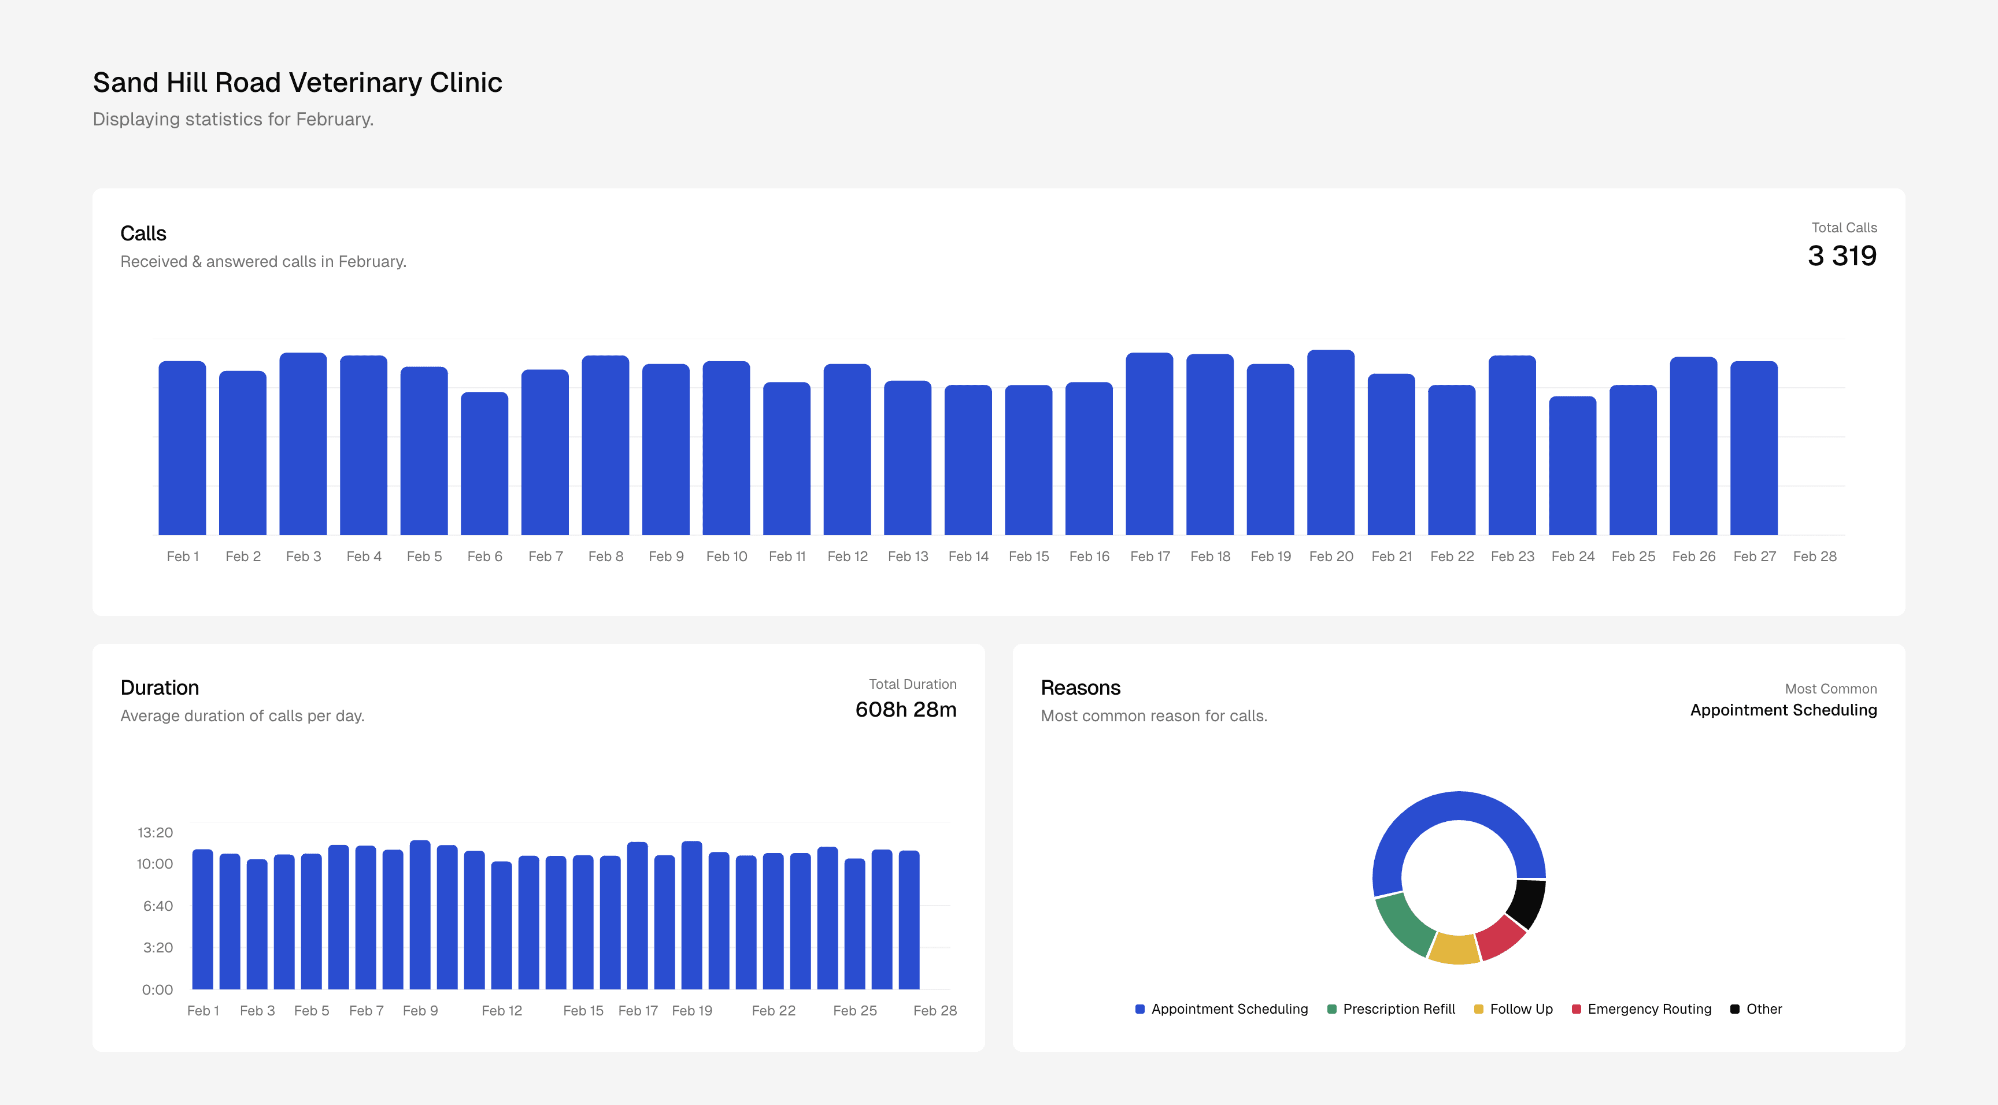Click the total duration value '608h 28m'

pos(905,710)
